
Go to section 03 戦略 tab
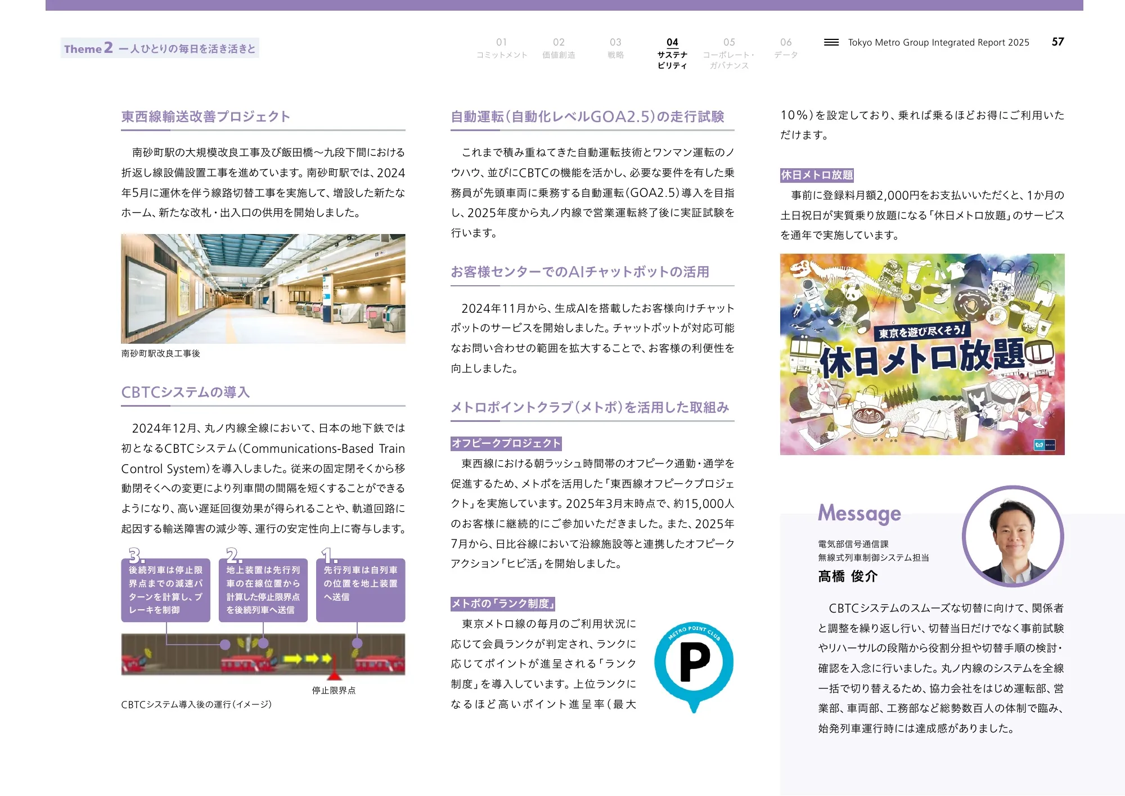coord(615,48)
